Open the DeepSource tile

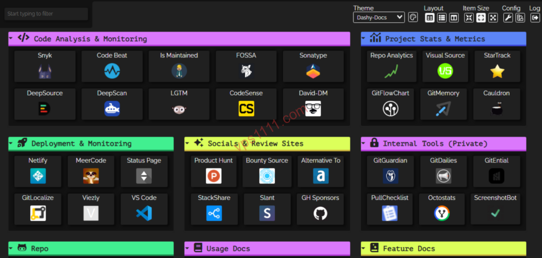[x=45, y=104]
